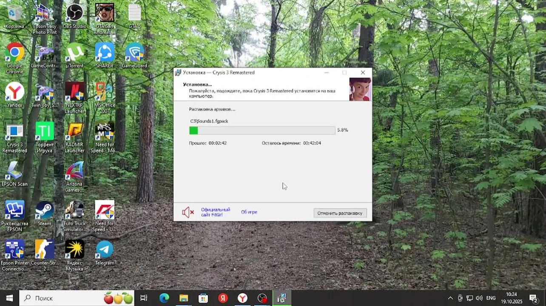Launch Steam from desktop
Viewport: 546px width, 306px height.
pyautogui.click(x=45, y=213)
